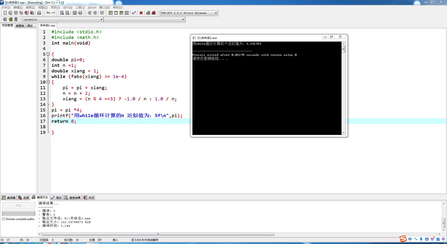Switch to the 资源 bottom tab
Screen dimensions: 447x244
coord(24,198)
